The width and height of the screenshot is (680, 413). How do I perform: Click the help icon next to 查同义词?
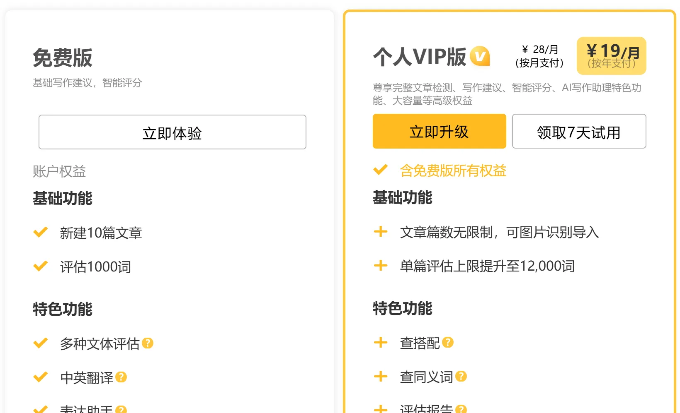[x=460, y=376]
